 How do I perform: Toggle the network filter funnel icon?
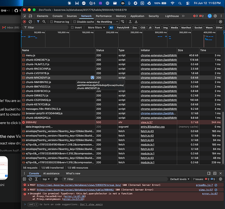(38, 22)
